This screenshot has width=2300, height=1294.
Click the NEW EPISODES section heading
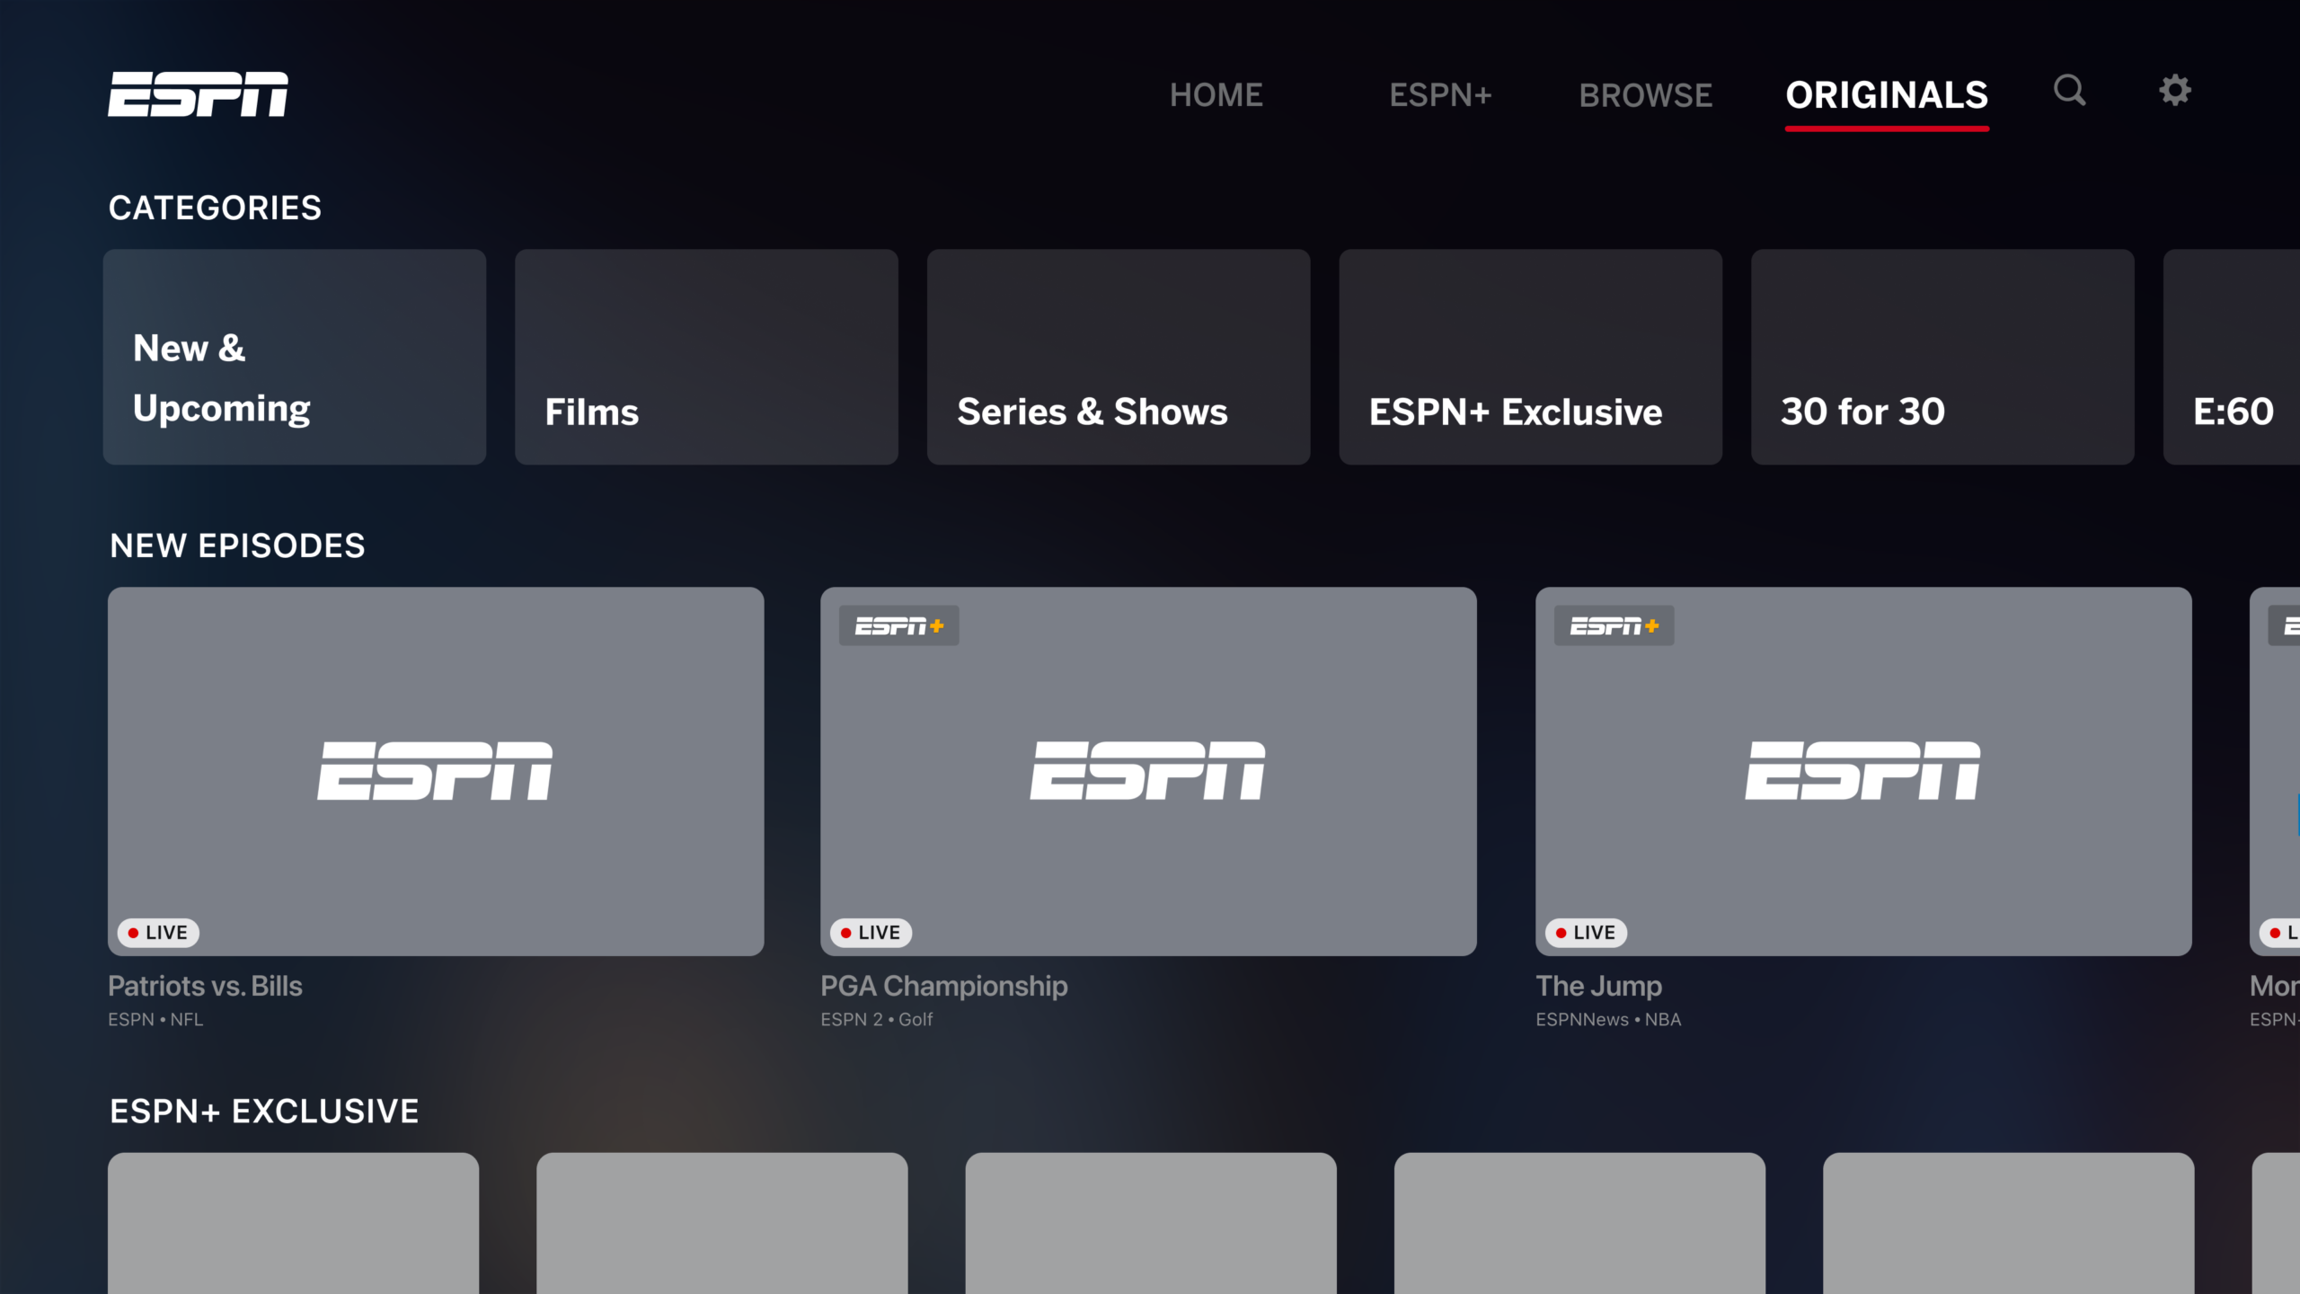tap(237, 545)
